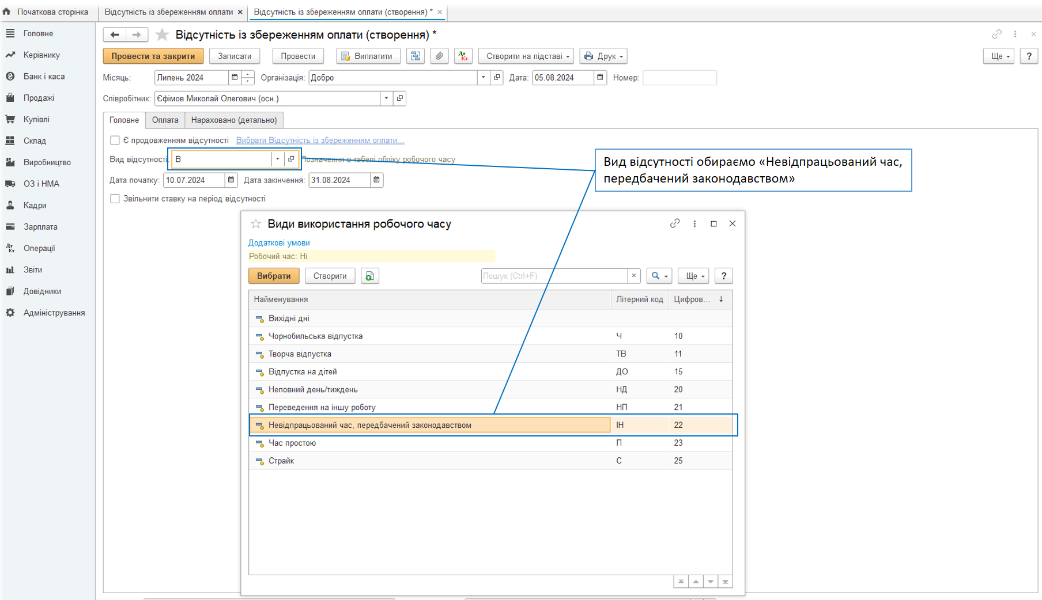Select the Головне tab

[x=124, y=120]
